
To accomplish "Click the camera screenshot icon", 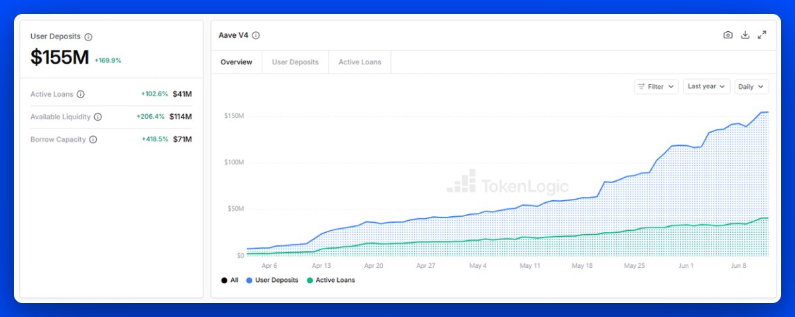I will pos(728,35).
